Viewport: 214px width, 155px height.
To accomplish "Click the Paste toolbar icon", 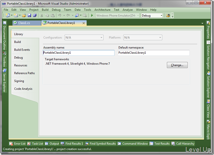I will click(53, 16).
